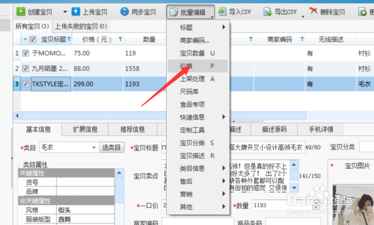Click the 宝贝图片 product thumbnail

353,204
